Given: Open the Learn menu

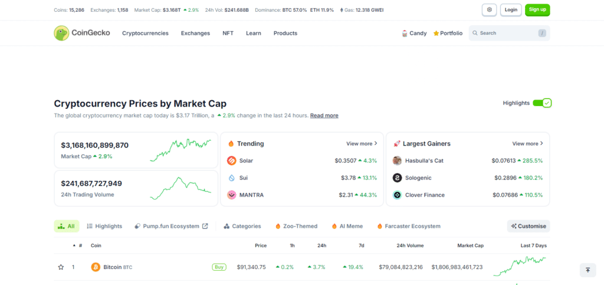Looking at the screenshot, I should [x=254, y=33].
